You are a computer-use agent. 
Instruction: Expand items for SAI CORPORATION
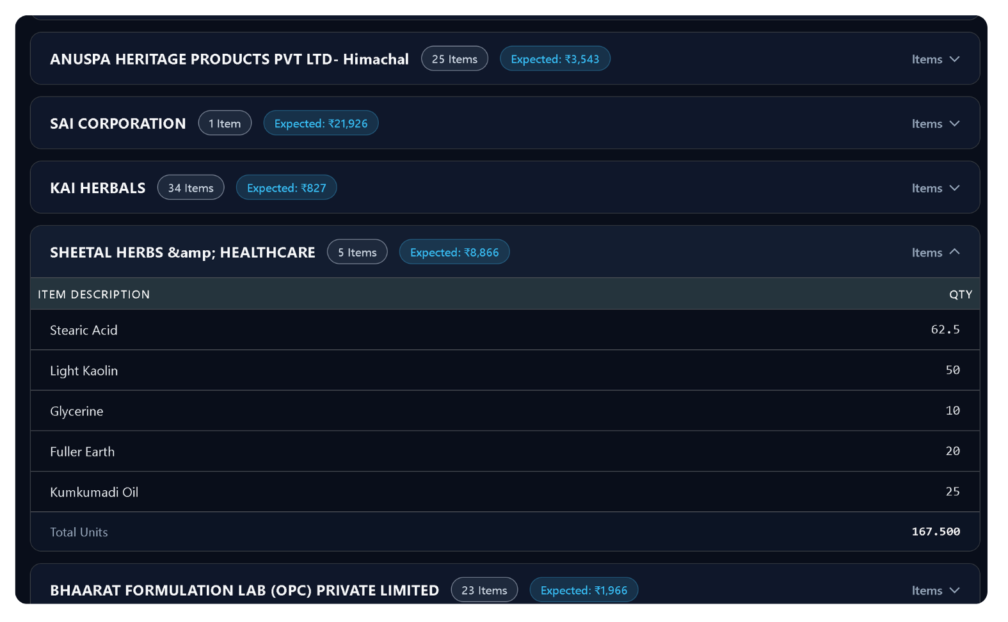(936, 124)
